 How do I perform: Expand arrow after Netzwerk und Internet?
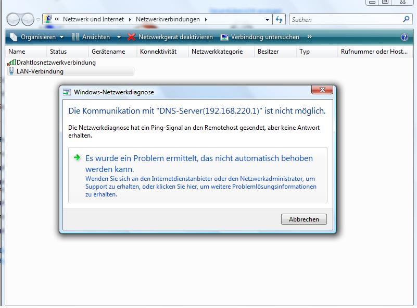(x=130, y=19)
